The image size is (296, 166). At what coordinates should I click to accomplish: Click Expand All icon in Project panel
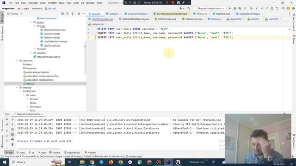tap(68, 14)
